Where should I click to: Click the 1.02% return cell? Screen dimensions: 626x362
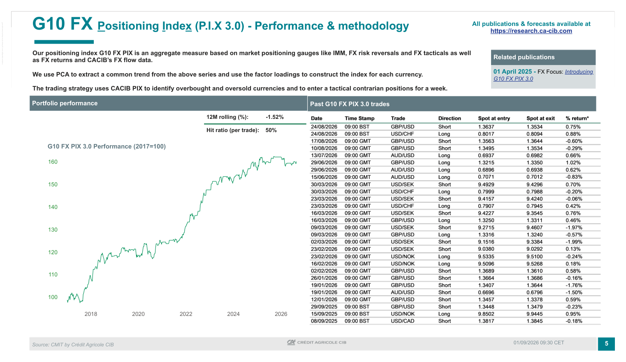point(573,163)
